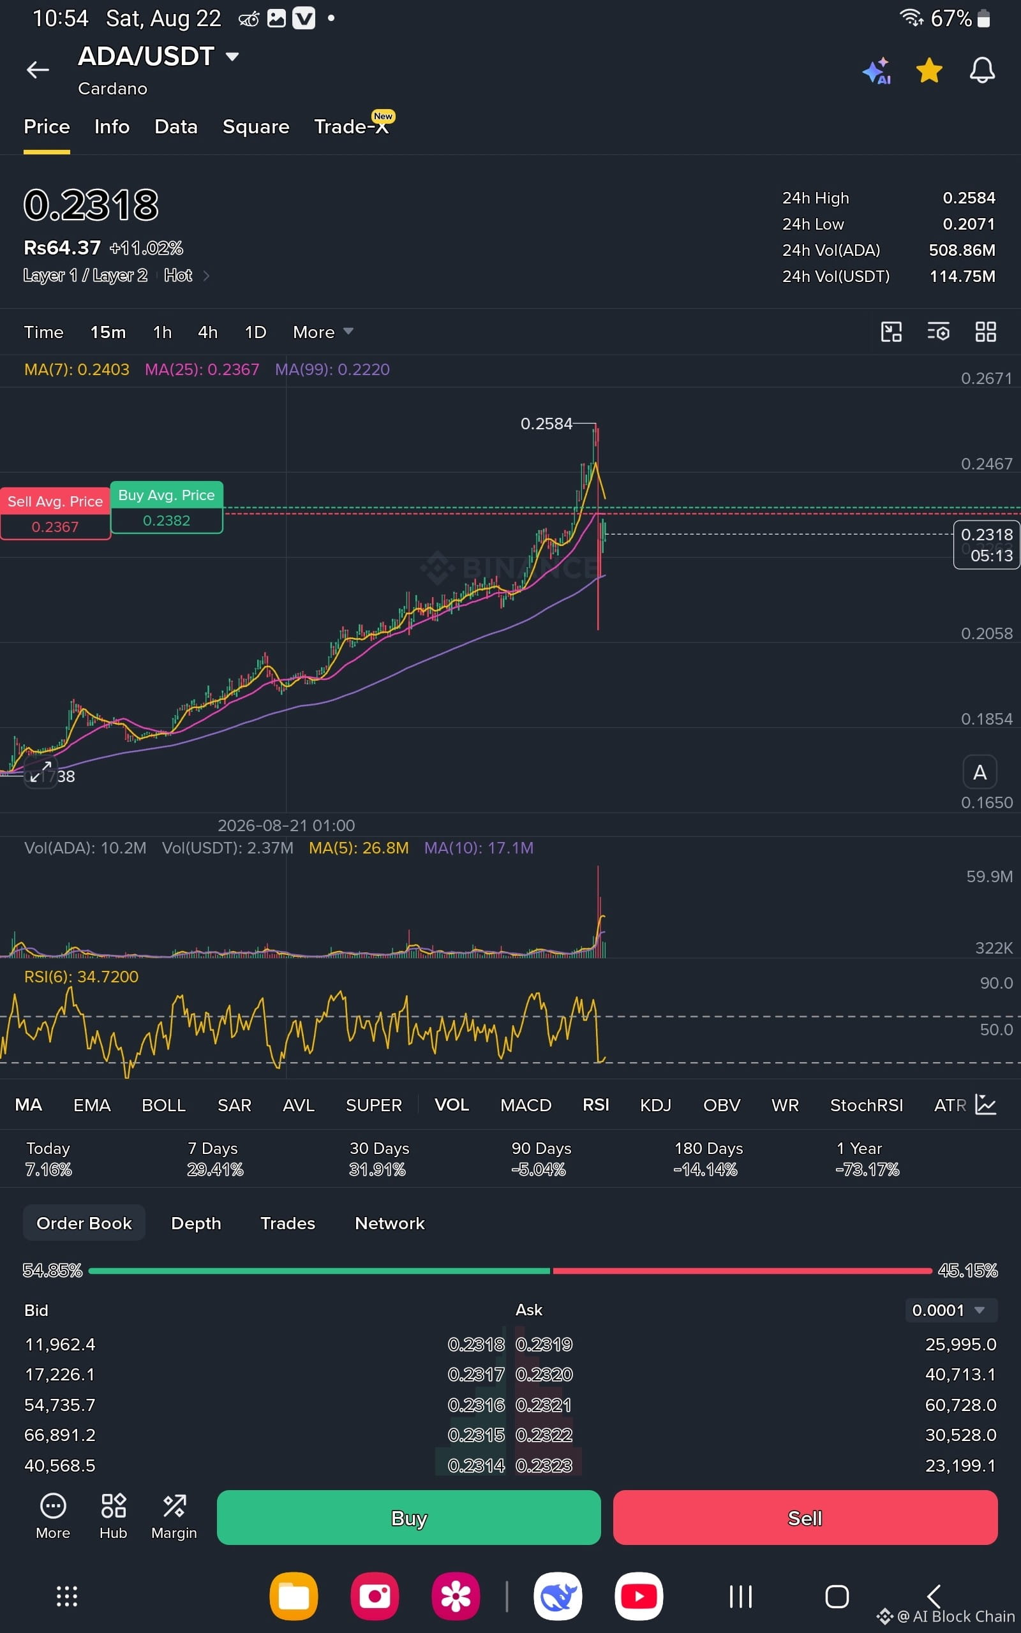The width and height of the screenshot is (1021, 1633).
Task: Open the chart settings icon
Action: (939, 331)
